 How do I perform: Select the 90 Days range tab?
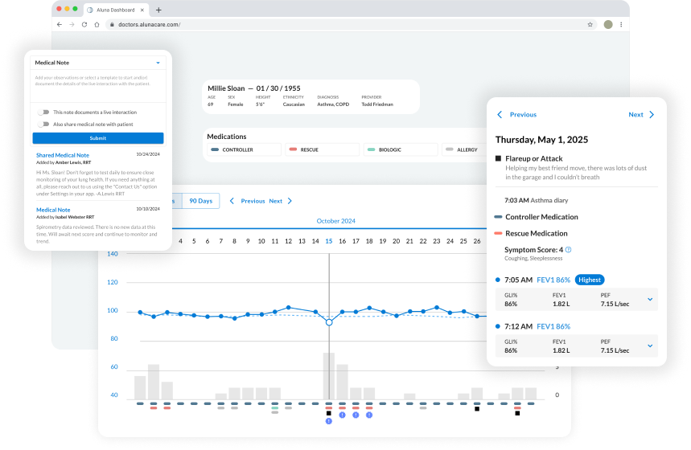tap(200, 201)
